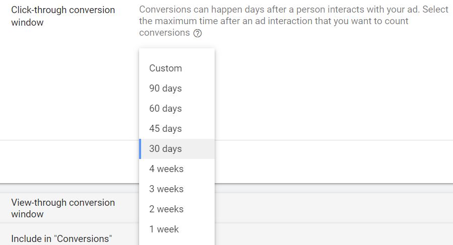The width and height of the screenshot is (453, 245).
Task: Choose the 1 week option
Action: click(x=164, y=229)
